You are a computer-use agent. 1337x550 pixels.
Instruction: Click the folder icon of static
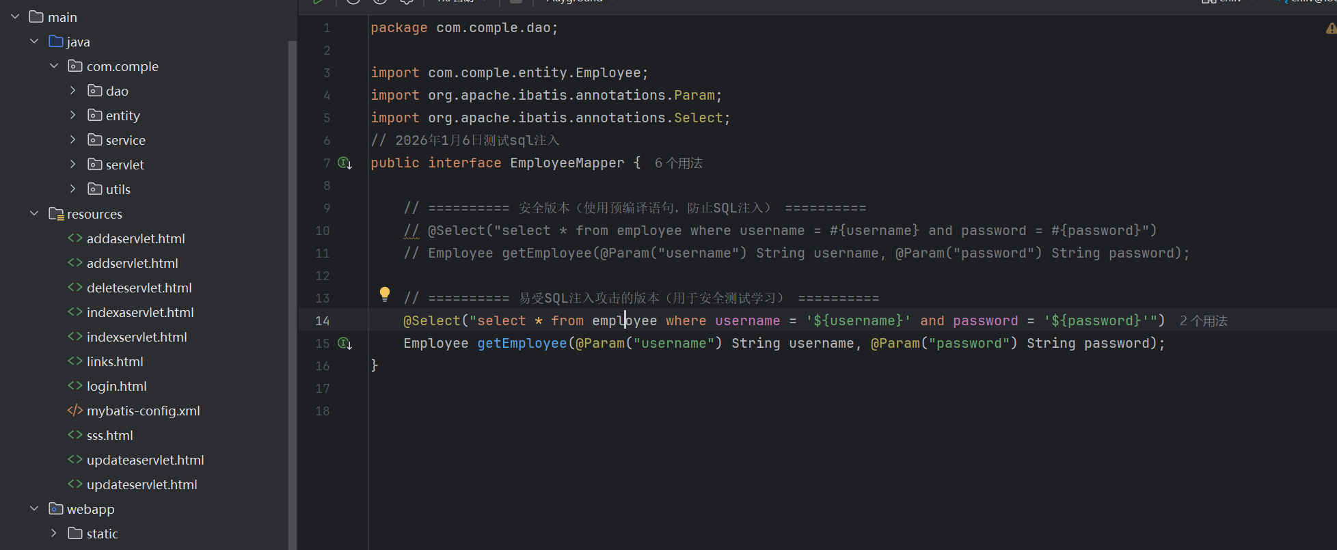tap(75, 534)
